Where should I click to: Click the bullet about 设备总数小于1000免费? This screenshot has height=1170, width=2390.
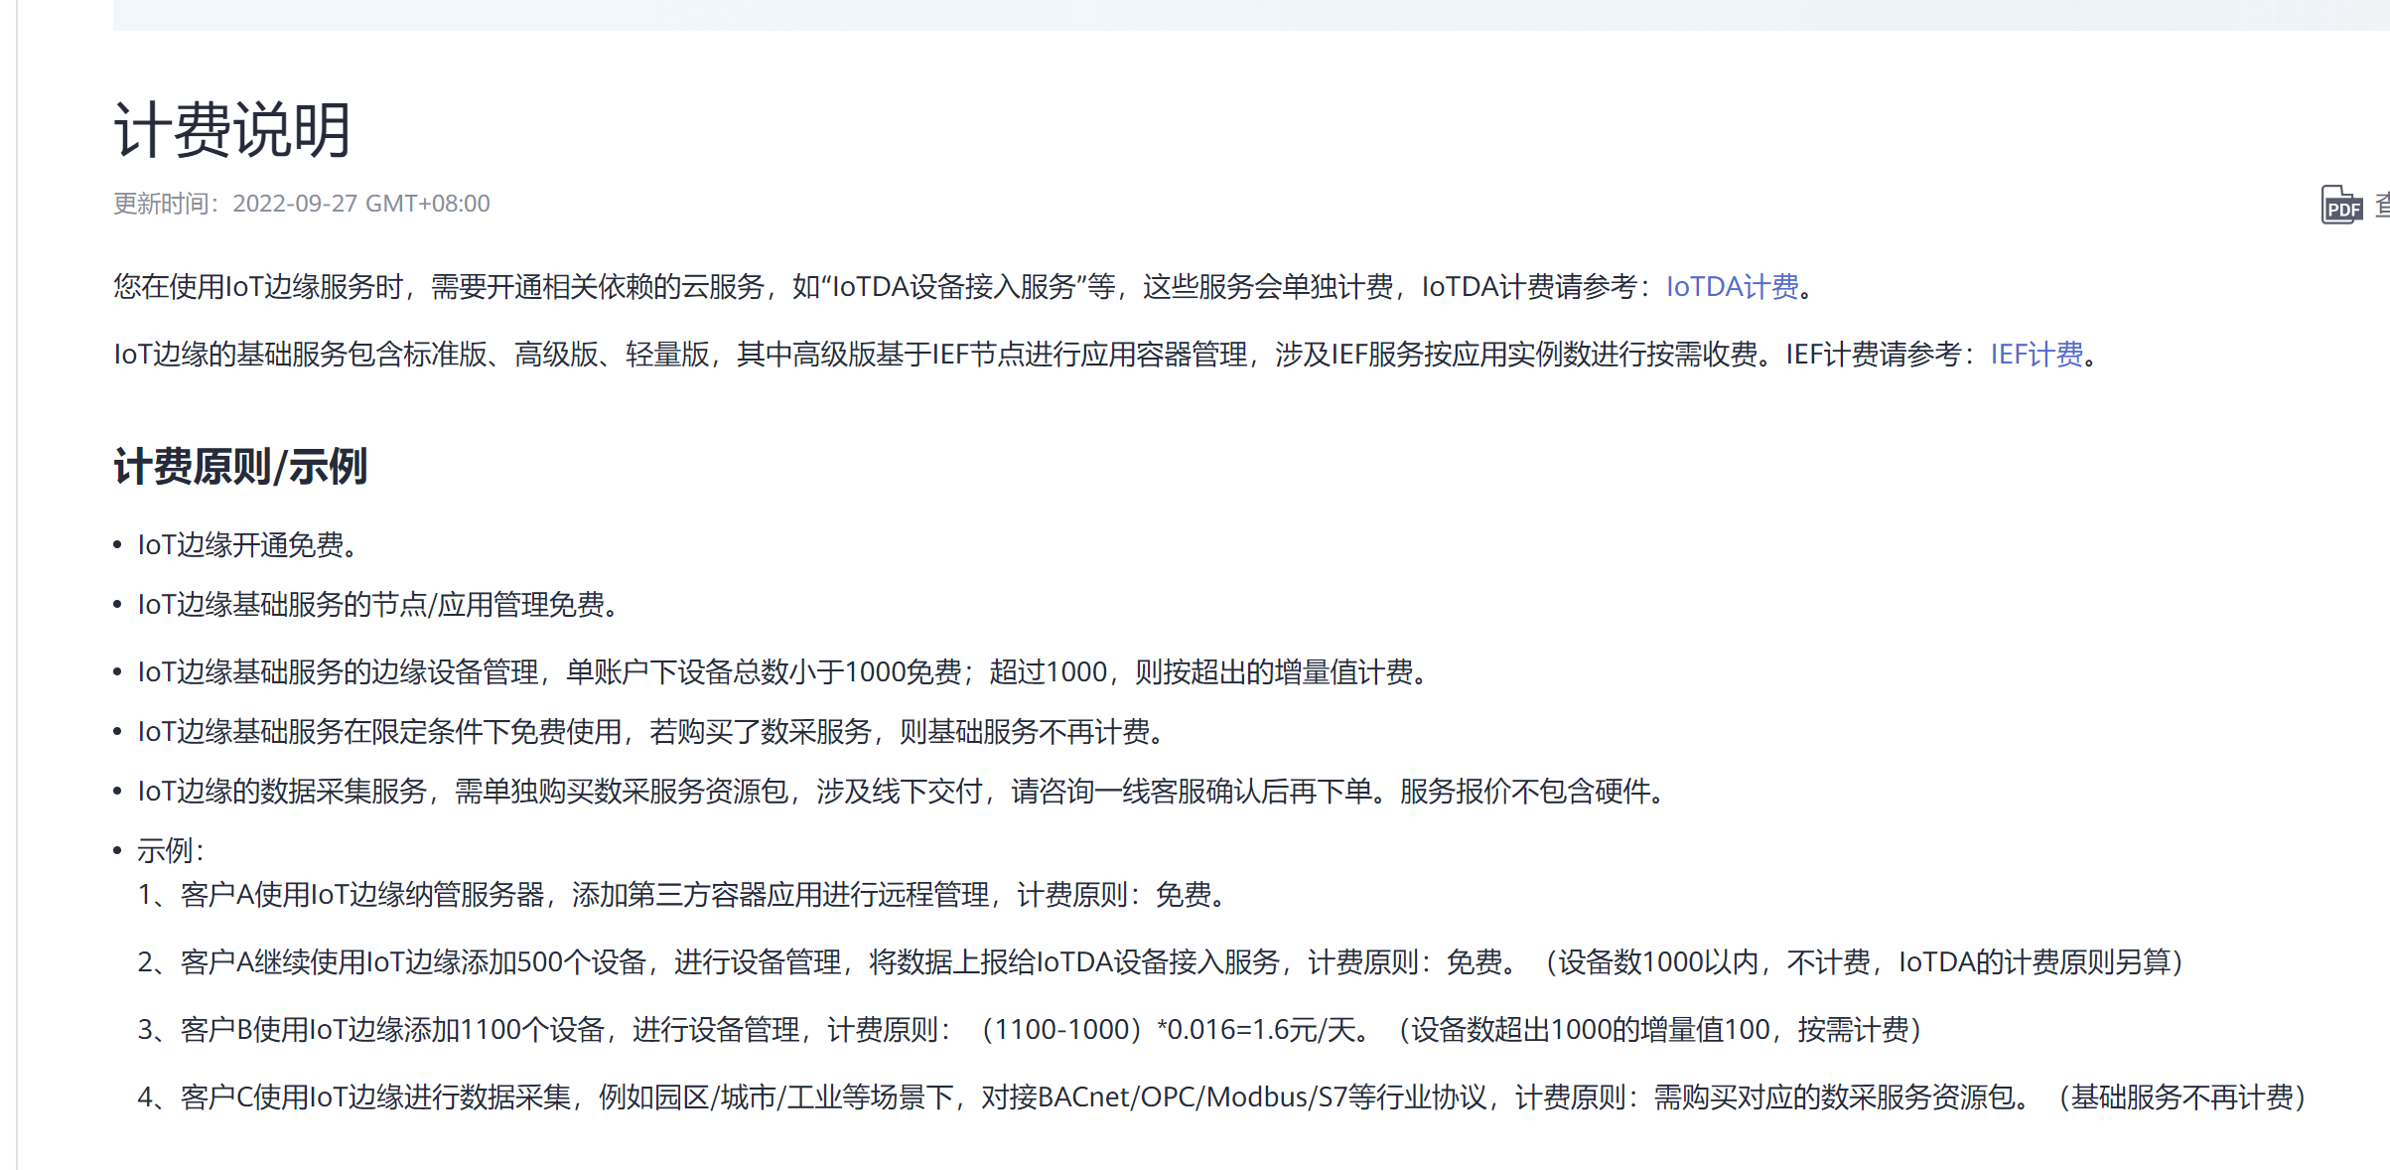(784, 672)
